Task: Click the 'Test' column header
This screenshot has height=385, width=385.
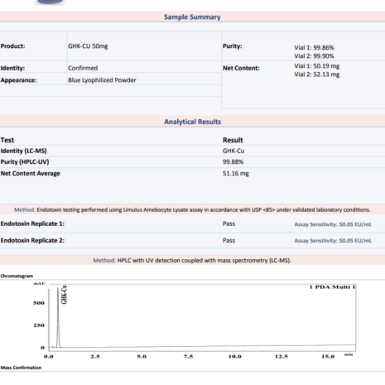Action: [x=7, y=140]
